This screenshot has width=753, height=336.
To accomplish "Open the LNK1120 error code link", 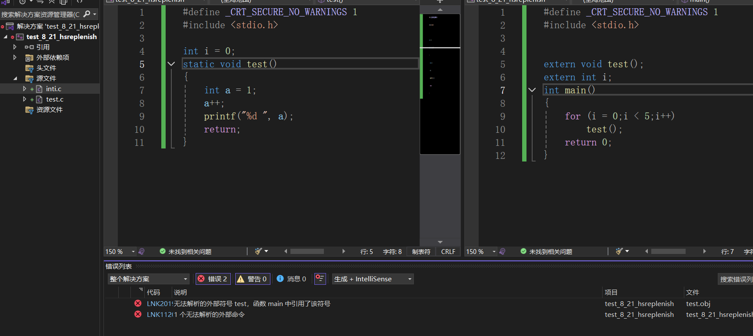I will pos(160,314).
